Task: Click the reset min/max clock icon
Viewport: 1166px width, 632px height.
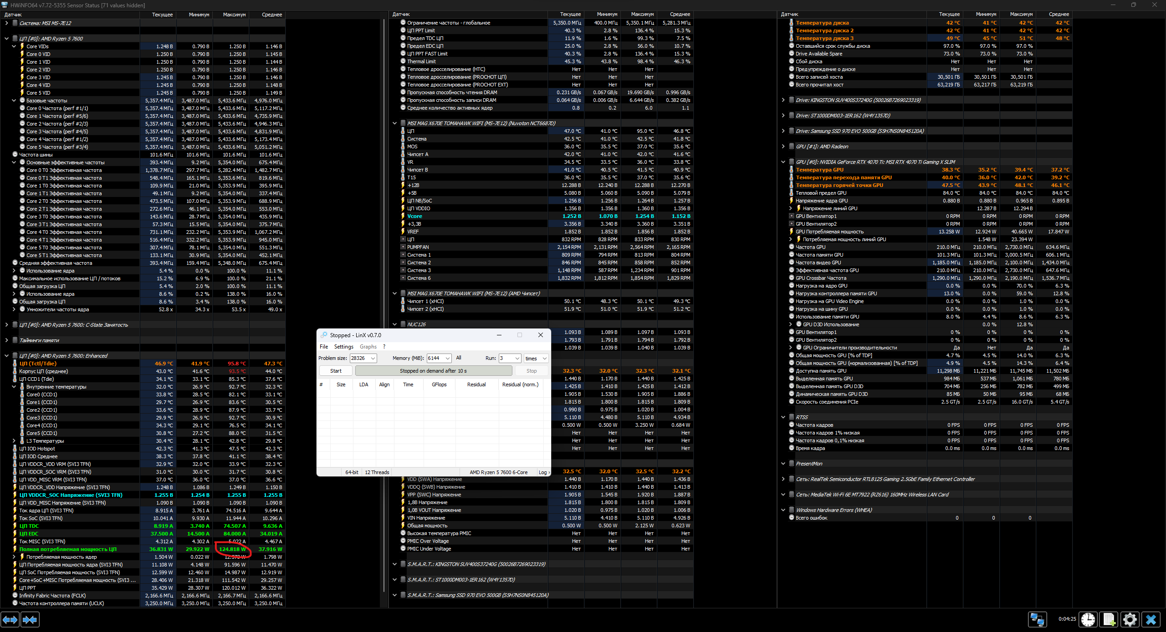Action: (1088, 620)
